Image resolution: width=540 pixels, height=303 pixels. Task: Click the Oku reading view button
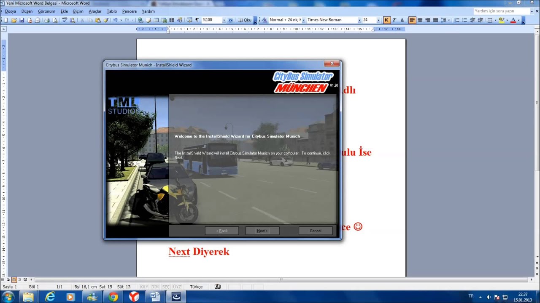coord(245,20)
